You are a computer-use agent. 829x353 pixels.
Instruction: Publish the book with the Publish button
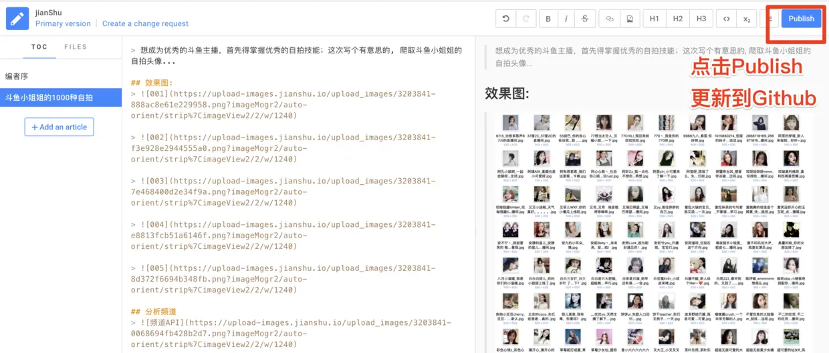pyautogui.click(x=801, y=19)
